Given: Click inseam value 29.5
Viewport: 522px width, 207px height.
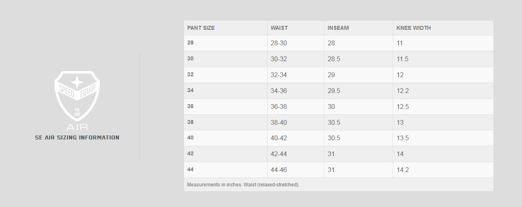Looking at the screenshot, I should 334,91.
